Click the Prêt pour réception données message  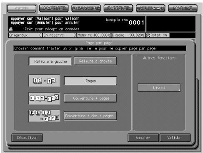pos(52,29)
